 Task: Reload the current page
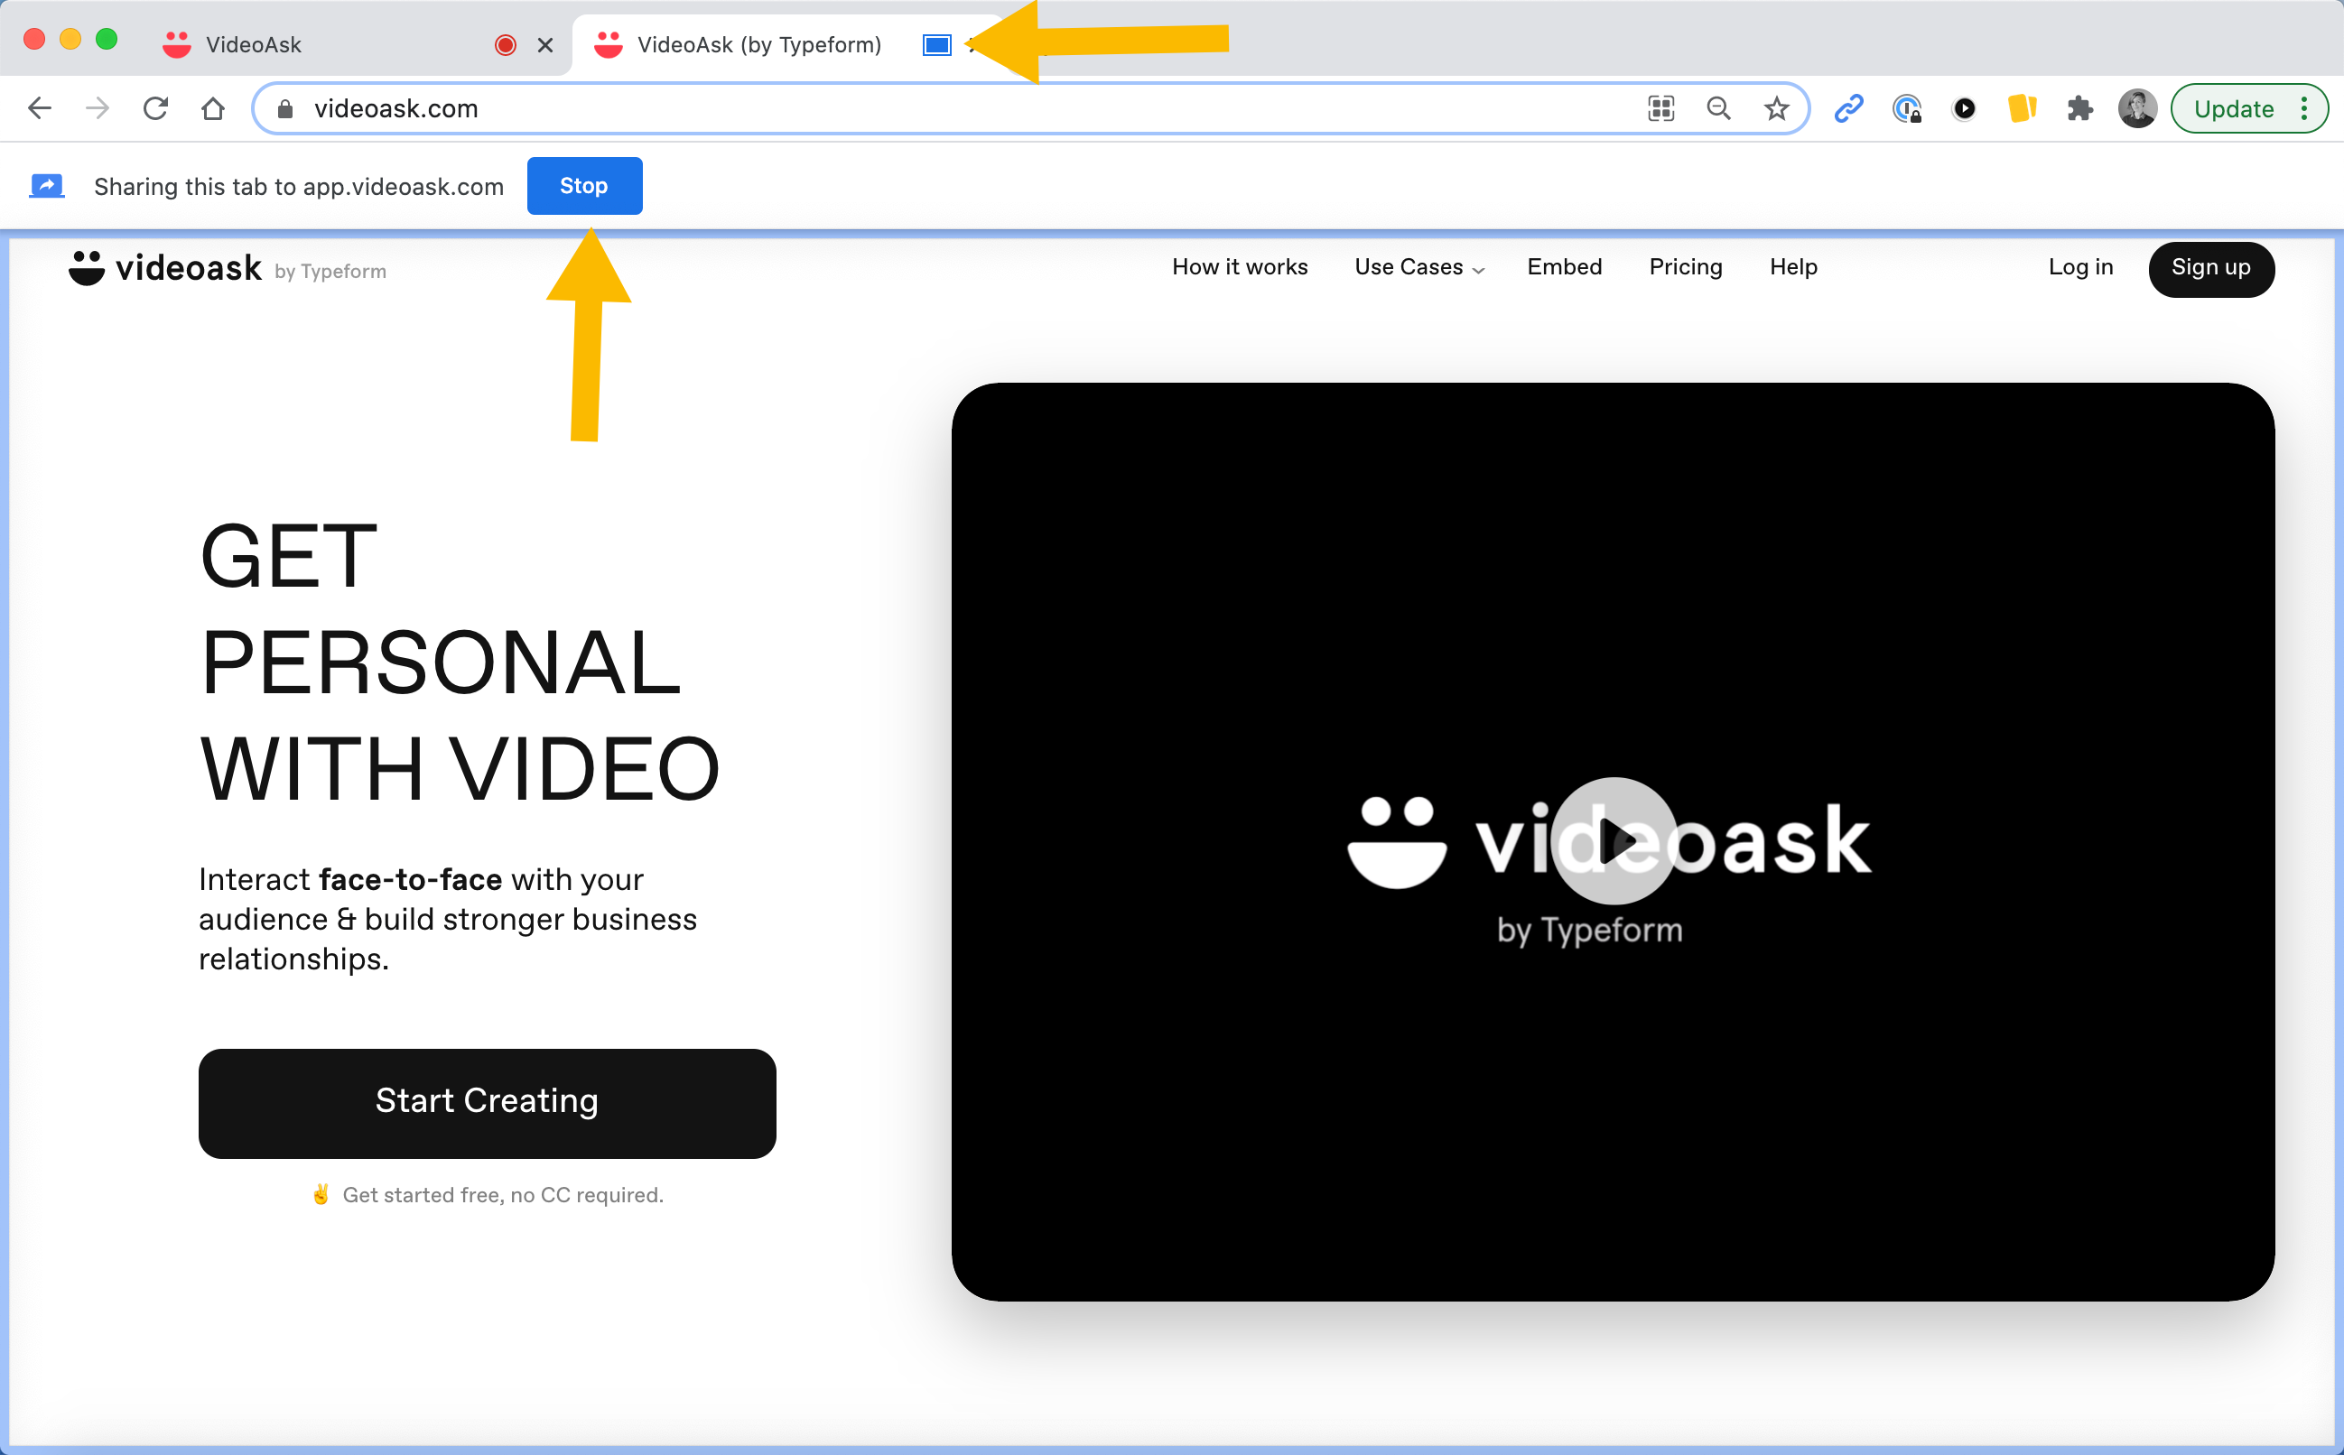(155, 108)
